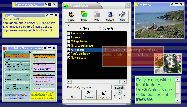Viewport: 187px width, 107px height.
Task: Click the chello.be index.html link text
Action: click(29, 23)
